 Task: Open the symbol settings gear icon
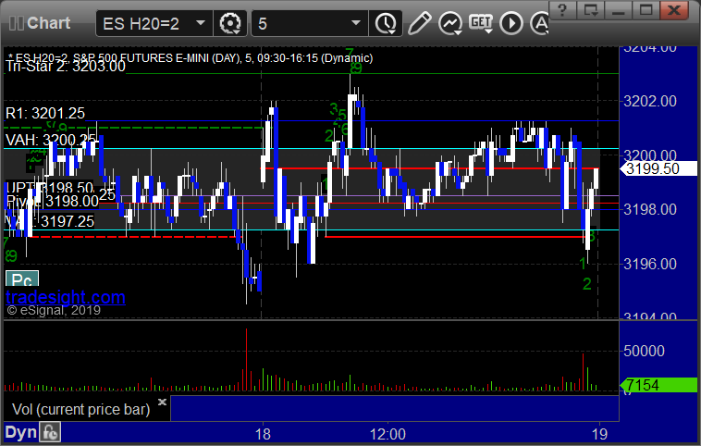pos(230,23)
